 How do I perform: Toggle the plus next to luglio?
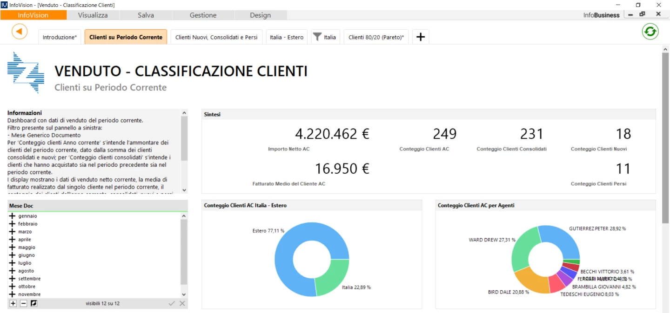point(12,263)
